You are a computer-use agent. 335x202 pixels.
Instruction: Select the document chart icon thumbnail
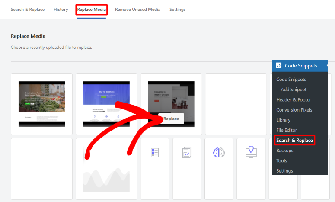[187, 153]
